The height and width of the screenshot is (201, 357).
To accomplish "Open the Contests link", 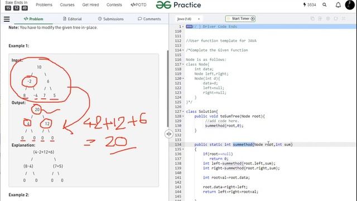I will pos(114,5).
